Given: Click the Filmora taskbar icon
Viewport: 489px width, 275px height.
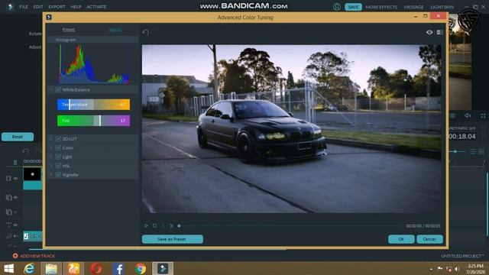Looking at the screenshot, I should tap(163, 268).
